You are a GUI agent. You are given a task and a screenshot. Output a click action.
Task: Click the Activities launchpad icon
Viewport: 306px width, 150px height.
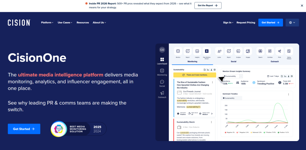click(270, 51)
